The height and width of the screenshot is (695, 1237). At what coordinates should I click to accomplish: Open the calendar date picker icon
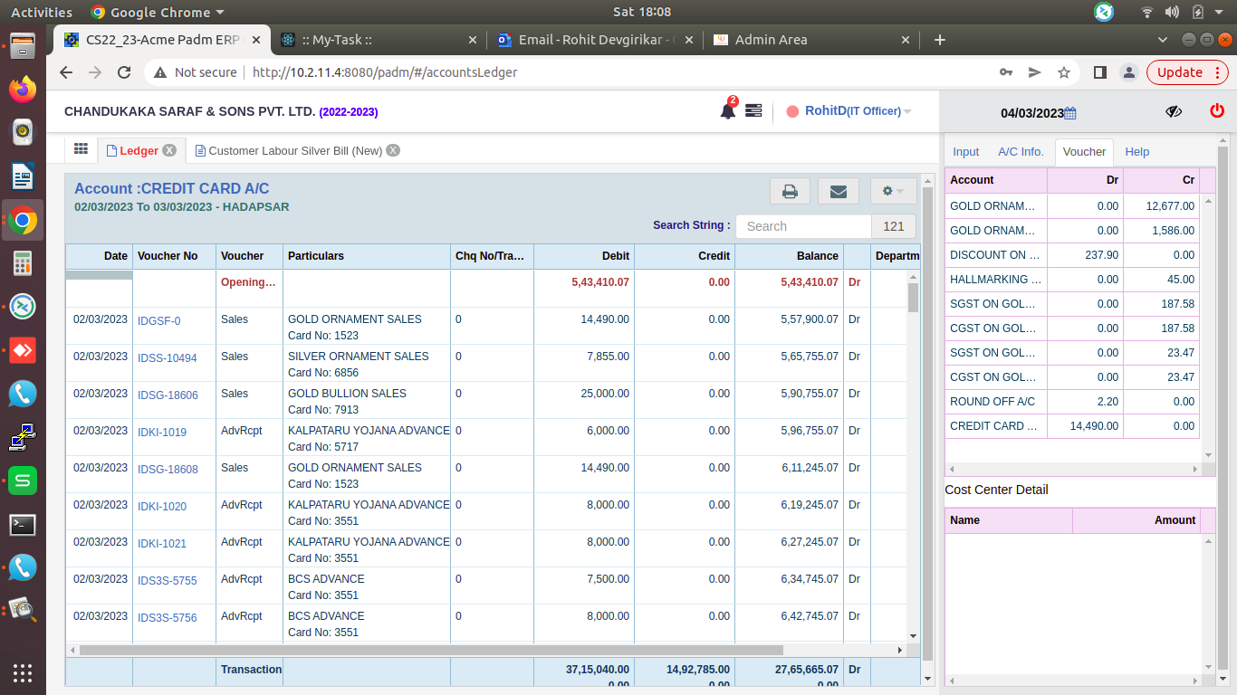pos(1070,113)
